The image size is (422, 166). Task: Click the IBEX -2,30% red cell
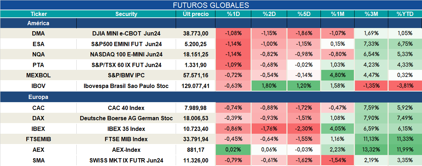304,129
